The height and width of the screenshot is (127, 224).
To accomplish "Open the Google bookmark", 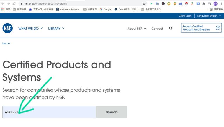I will [x=105, y=9].
